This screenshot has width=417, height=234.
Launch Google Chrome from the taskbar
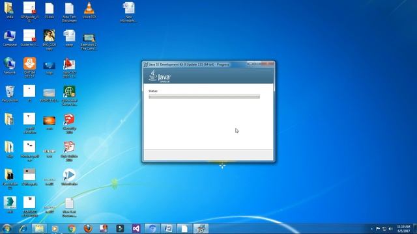coord(71,228)
